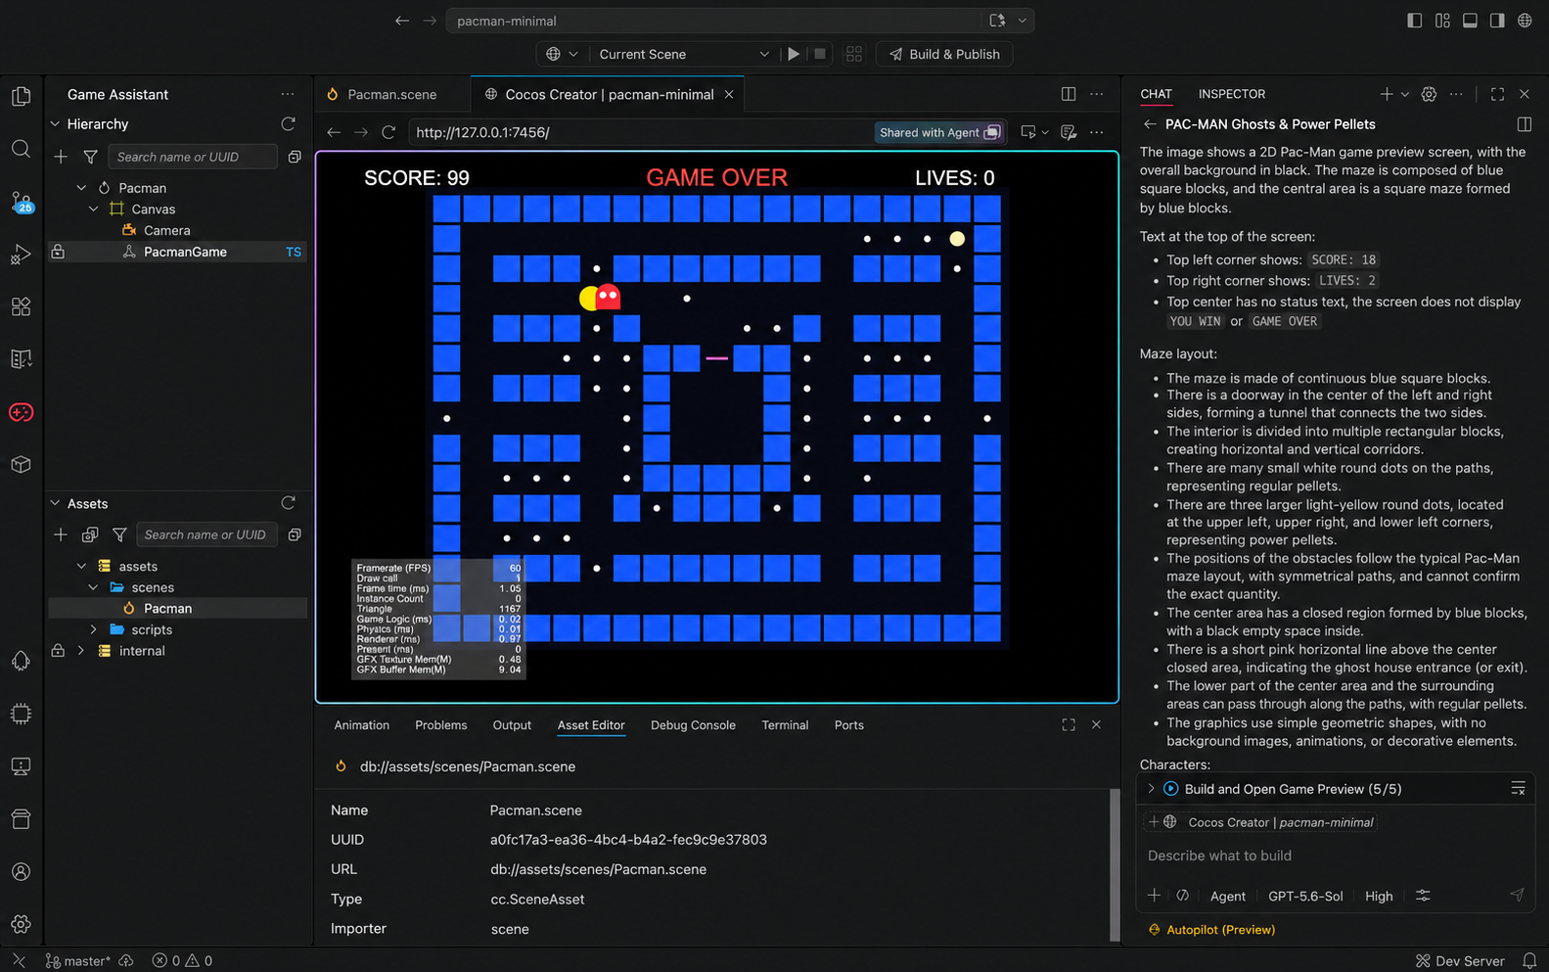Open the Problems panel tab

coord(440,725)
